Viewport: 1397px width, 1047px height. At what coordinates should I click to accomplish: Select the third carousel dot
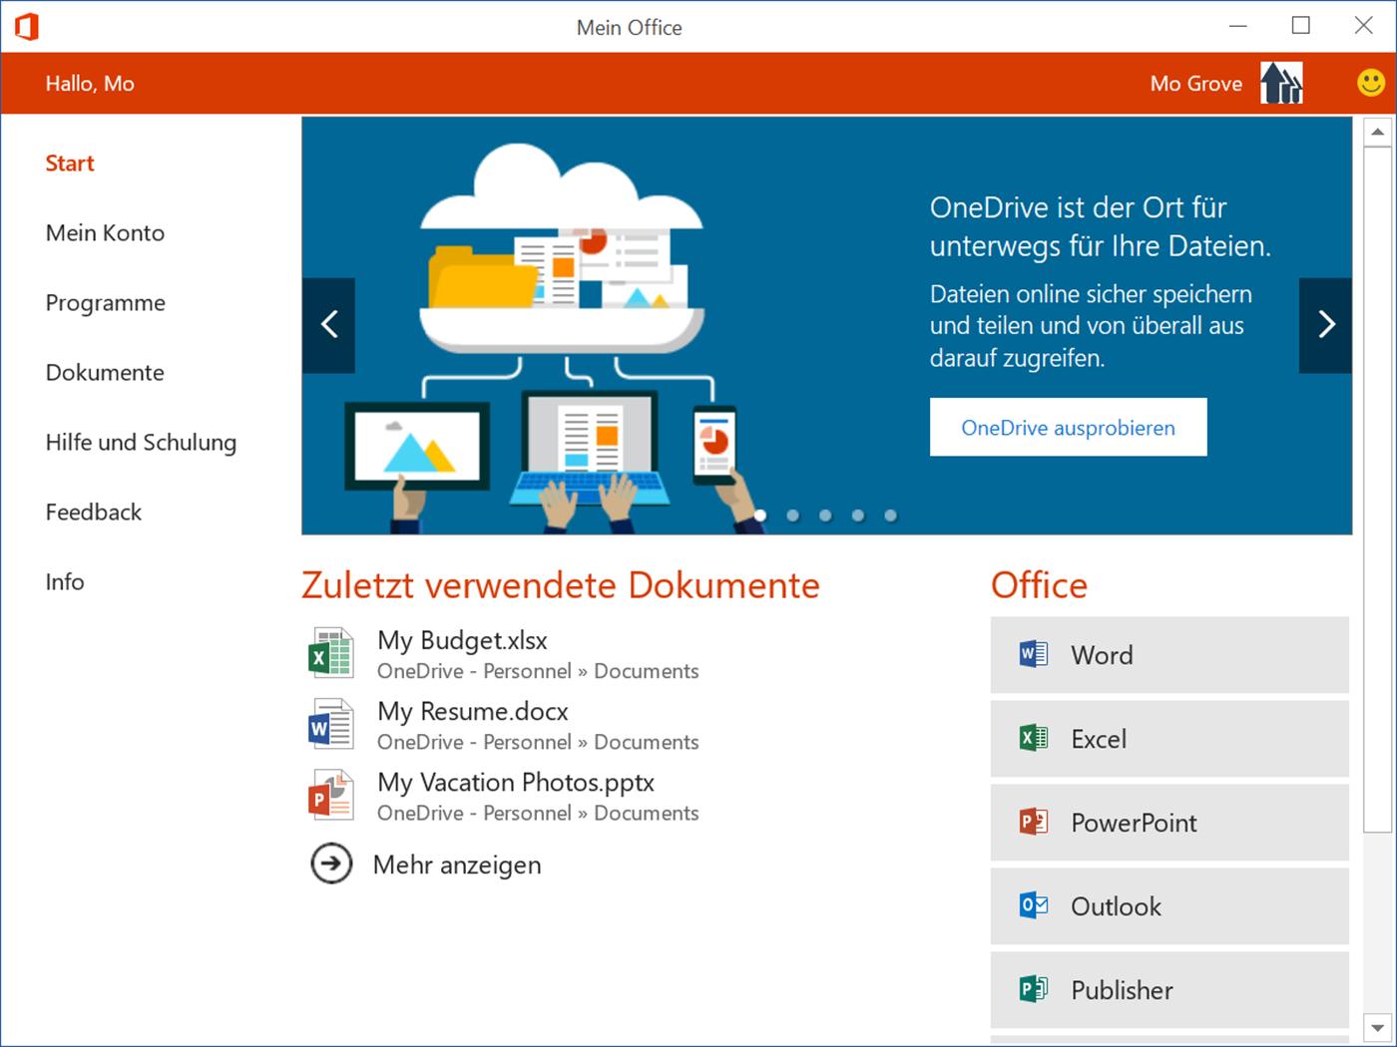pyautogui.click(x=825, y=516)
